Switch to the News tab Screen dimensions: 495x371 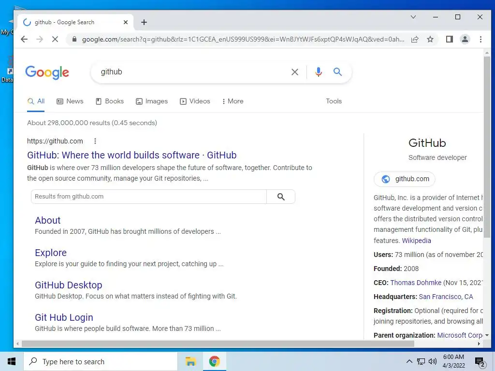point(70,101)
